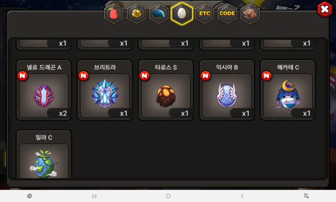
Task: Open the Android recent apps button
Action: pyautogui.click(x=94, y=196)
